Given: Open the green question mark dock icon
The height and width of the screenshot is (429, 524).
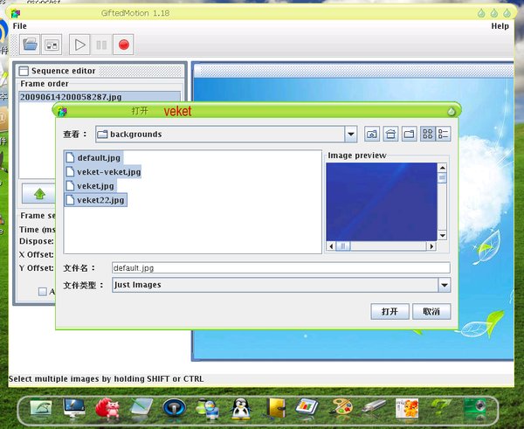Looking at the screenshot, I should coord(441,408).
